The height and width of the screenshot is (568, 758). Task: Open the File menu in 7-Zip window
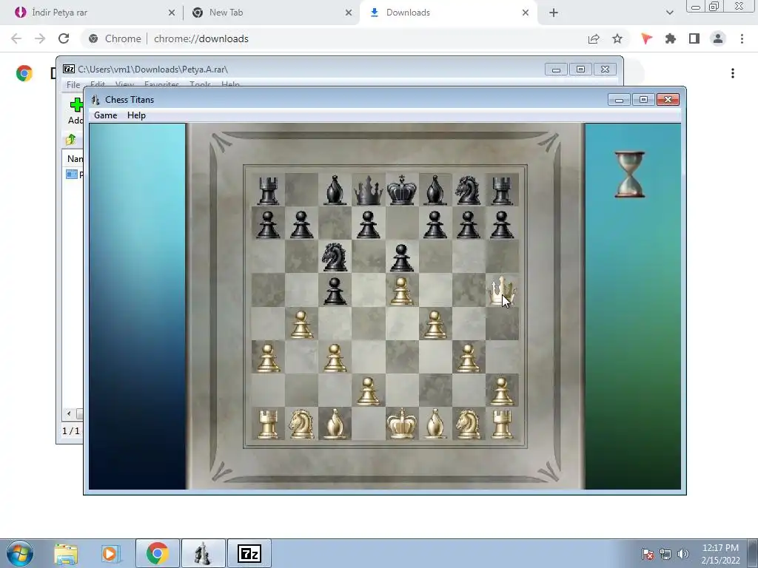[73, 84]
